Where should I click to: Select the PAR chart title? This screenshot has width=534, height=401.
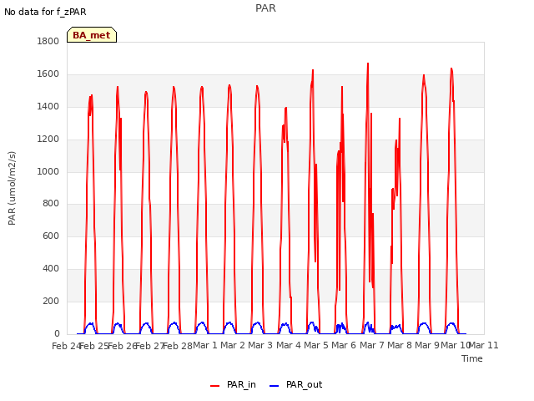(x=265, y=8)
